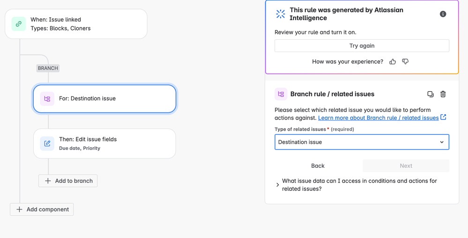Click Add component
The height and width of the screenshot is (238, 468).
tap(42, 209)
